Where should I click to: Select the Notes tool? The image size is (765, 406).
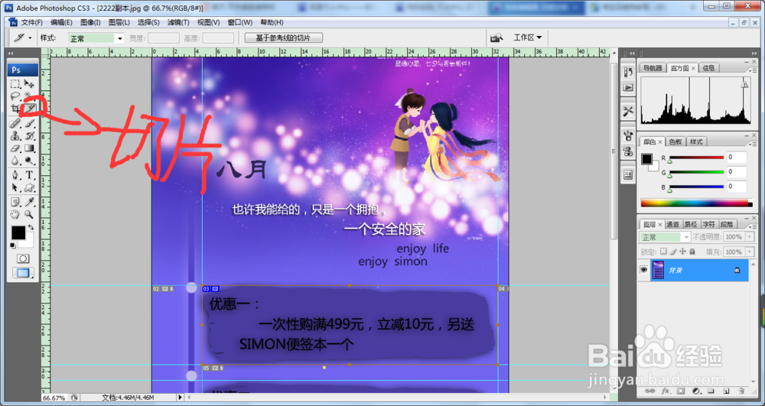click(15, 202)
